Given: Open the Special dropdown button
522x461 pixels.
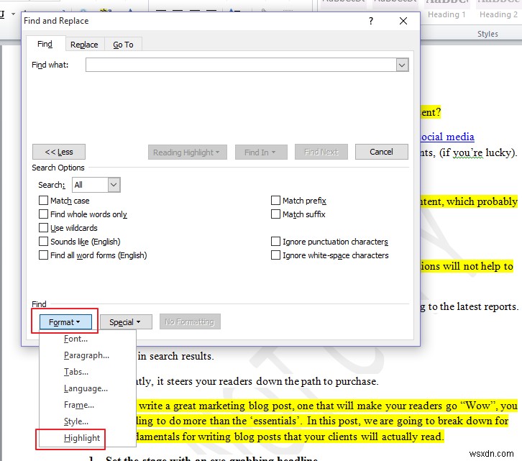Looking at the screenshot, I should (x=126, y=322).
